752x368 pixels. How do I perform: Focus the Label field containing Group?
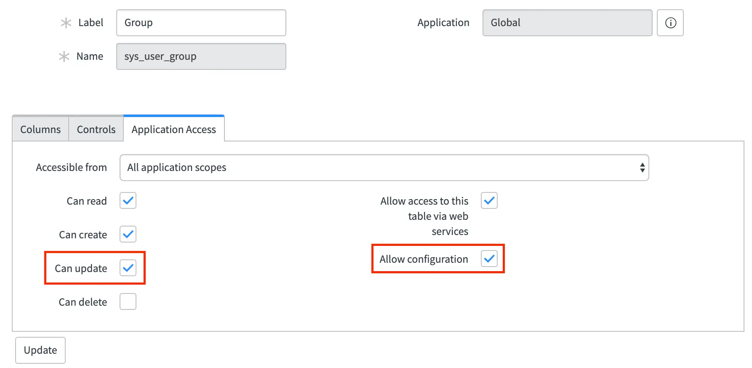coord(201,23)
